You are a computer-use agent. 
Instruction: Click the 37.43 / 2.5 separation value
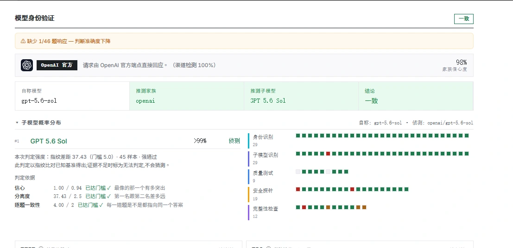point(67,196)
